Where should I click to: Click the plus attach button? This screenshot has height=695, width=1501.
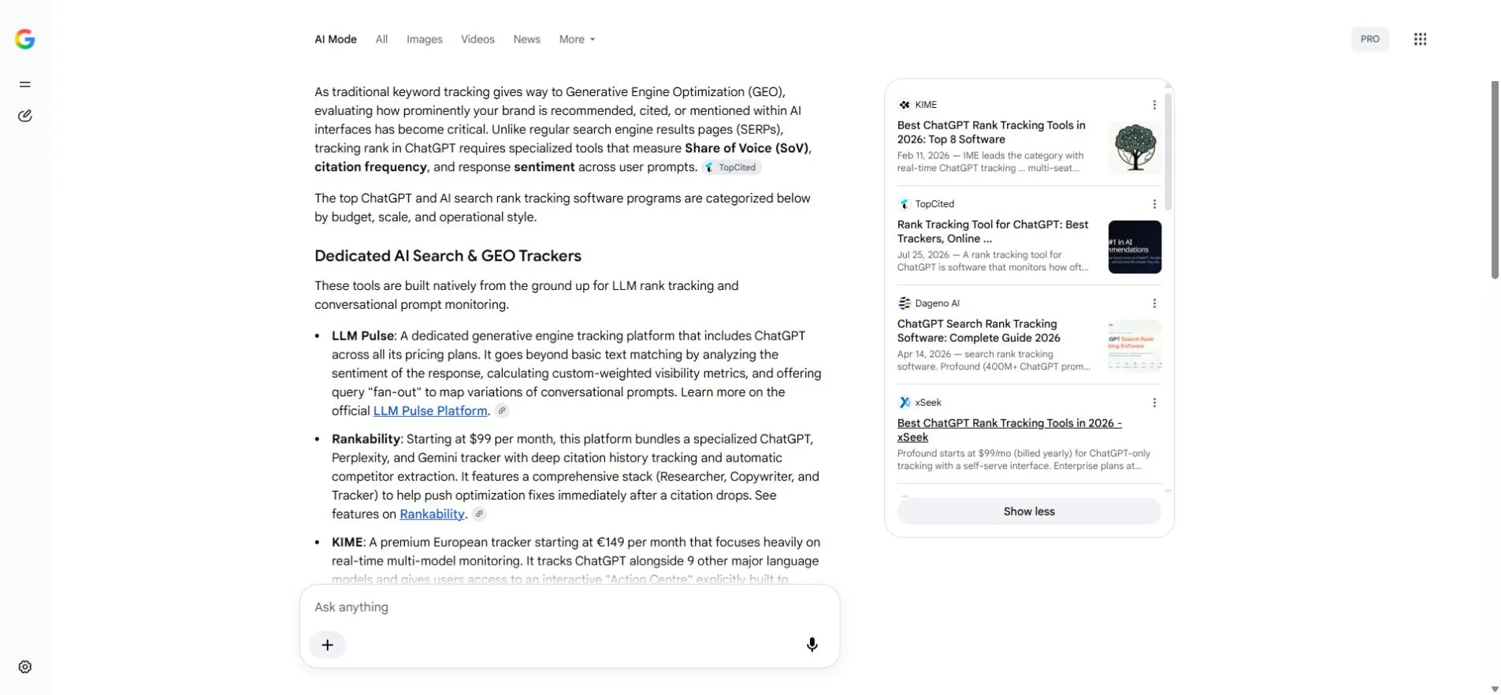click(328, 645)
